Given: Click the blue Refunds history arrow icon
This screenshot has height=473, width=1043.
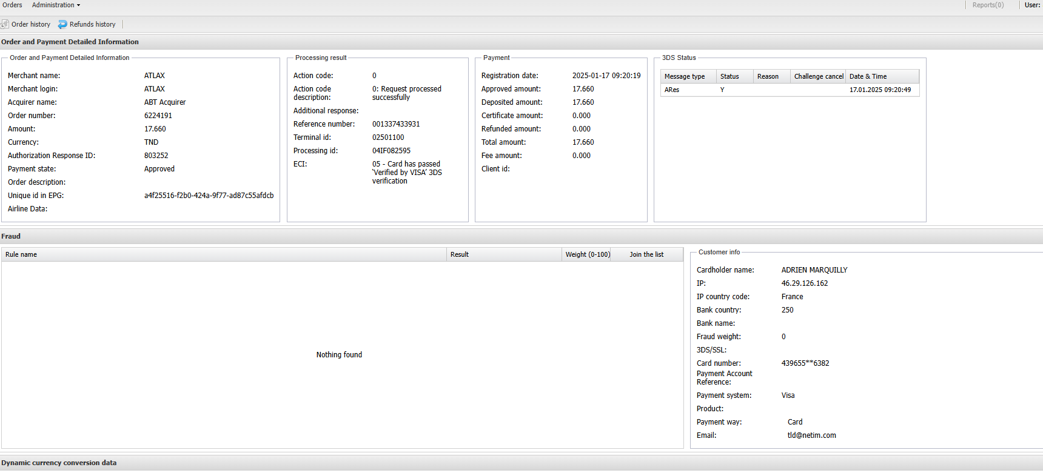Looking at the screenshot, I should [62, 24].
